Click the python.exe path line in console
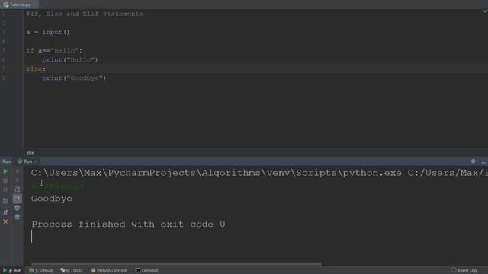This screenshot has height=274, width=488. [259, 173]
